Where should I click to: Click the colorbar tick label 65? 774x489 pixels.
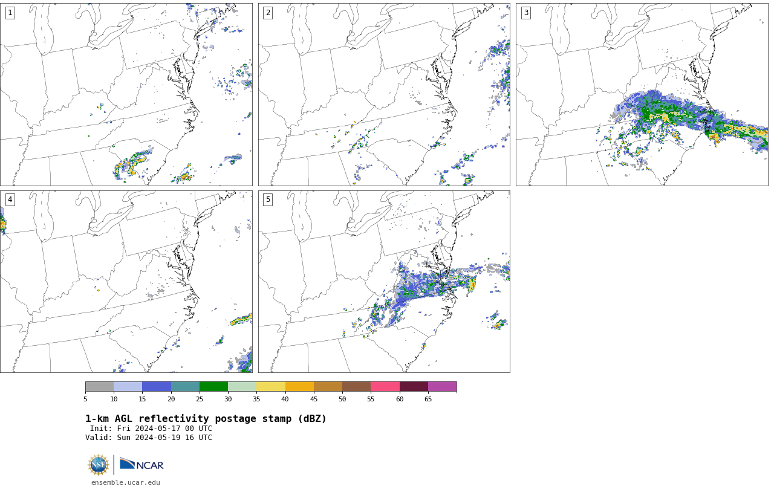click(x=428, y=399)
